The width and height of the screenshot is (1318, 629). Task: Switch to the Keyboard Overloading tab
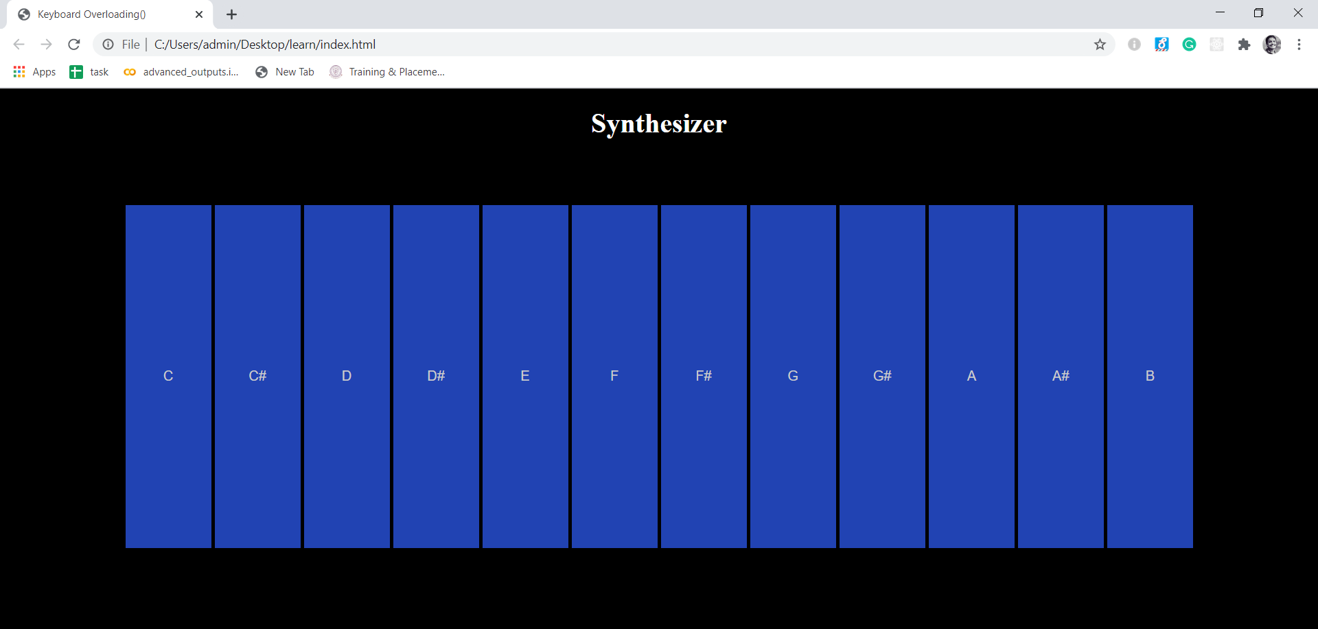click(96, 14)
